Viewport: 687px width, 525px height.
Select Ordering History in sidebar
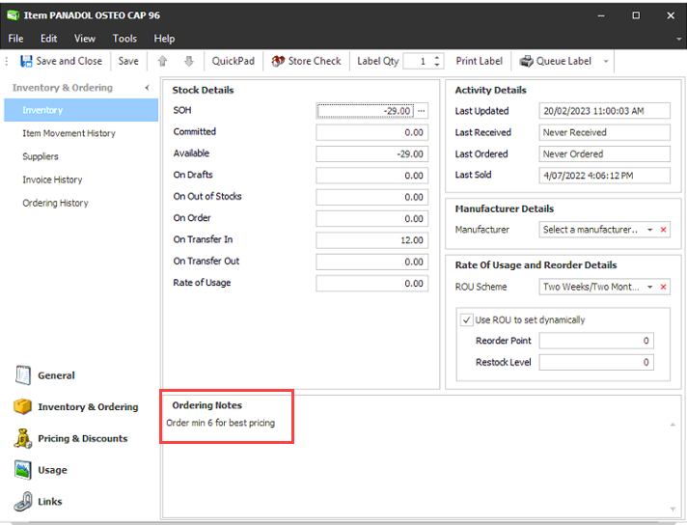pyautogui.click(x=55, y=203)
